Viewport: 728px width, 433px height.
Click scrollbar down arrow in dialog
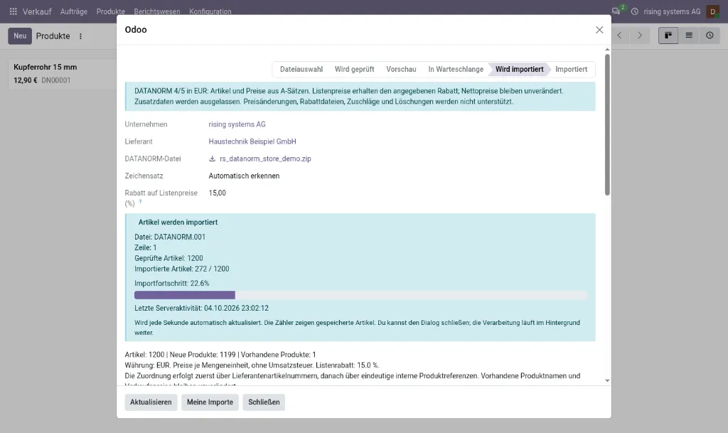[607, 380]
